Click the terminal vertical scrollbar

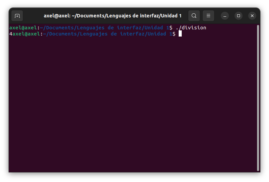pos(258,98)
